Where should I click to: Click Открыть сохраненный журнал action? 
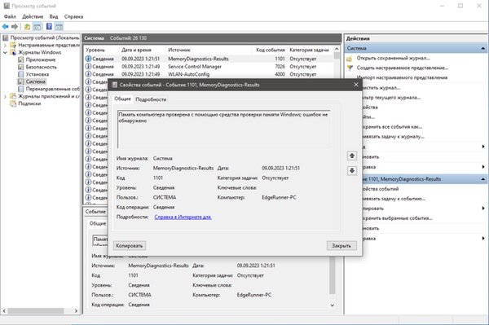[x=394, y=59]
